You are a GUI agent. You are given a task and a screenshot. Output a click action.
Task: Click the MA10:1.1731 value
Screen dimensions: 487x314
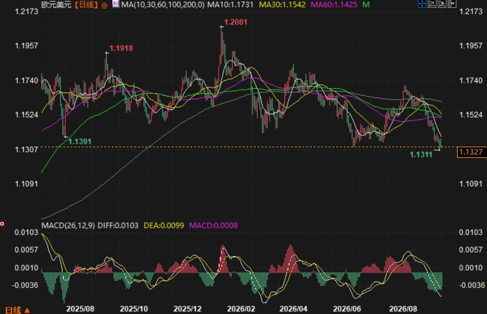[230, 5]
